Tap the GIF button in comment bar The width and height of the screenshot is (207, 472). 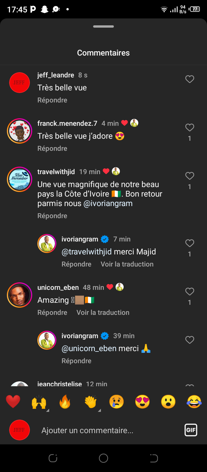191,430
